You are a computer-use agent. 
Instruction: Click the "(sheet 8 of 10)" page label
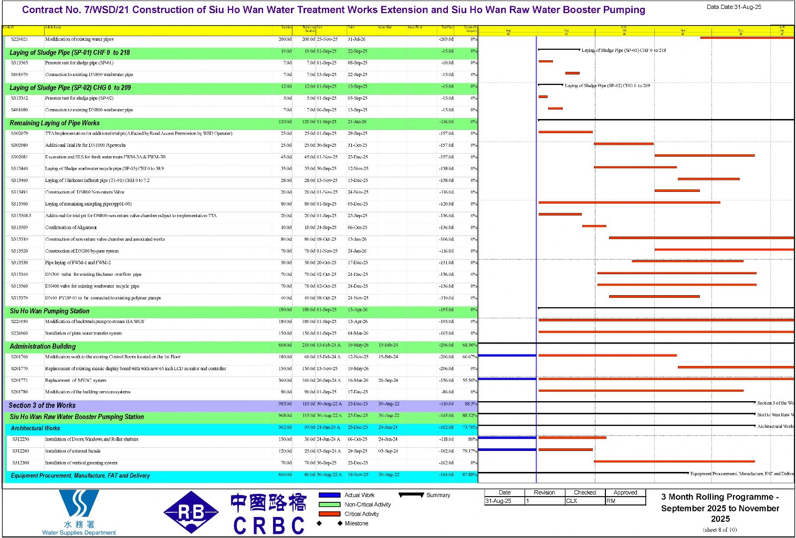coord(720,530)
